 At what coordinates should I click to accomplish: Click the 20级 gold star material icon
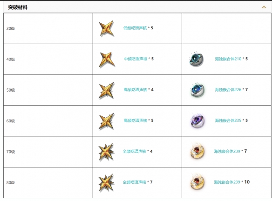click(x=106, y=28)
